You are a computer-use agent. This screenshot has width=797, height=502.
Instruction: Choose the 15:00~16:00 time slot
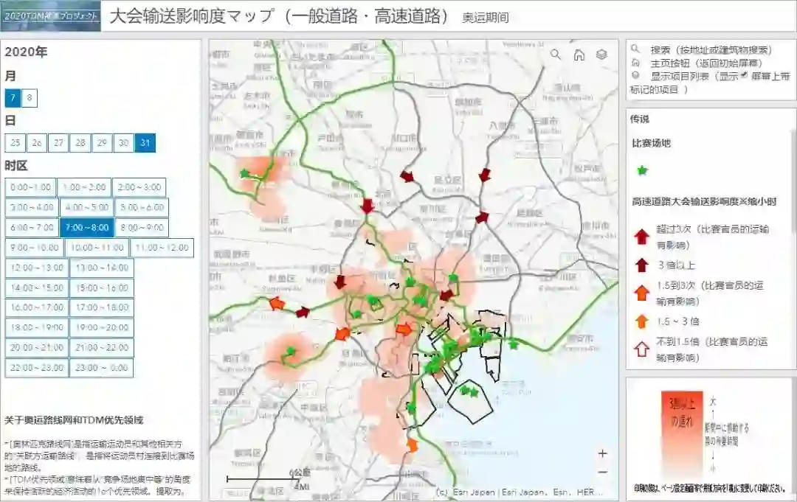click(x=102, y=287)
